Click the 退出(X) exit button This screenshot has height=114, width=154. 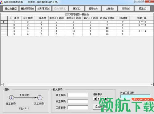(142, 9)
